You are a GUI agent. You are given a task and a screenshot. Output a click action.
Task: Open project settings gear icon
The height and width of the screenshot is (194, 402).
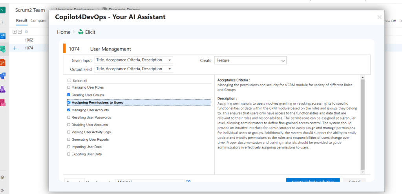pyautogui.click(x=3, y=177)
